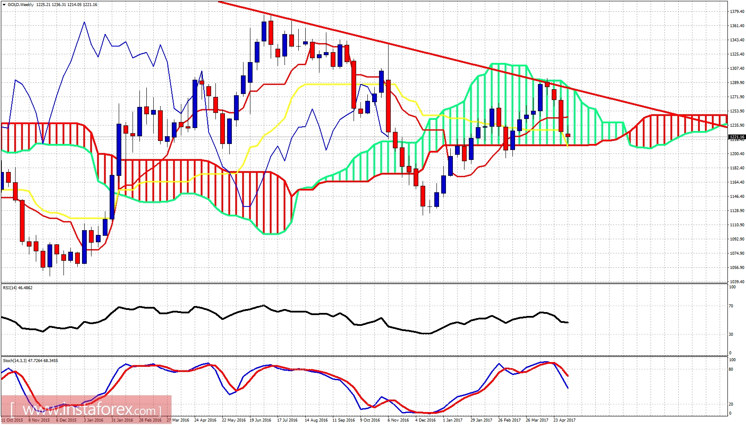Click the 1056.90 price axis label

point(737,268)
